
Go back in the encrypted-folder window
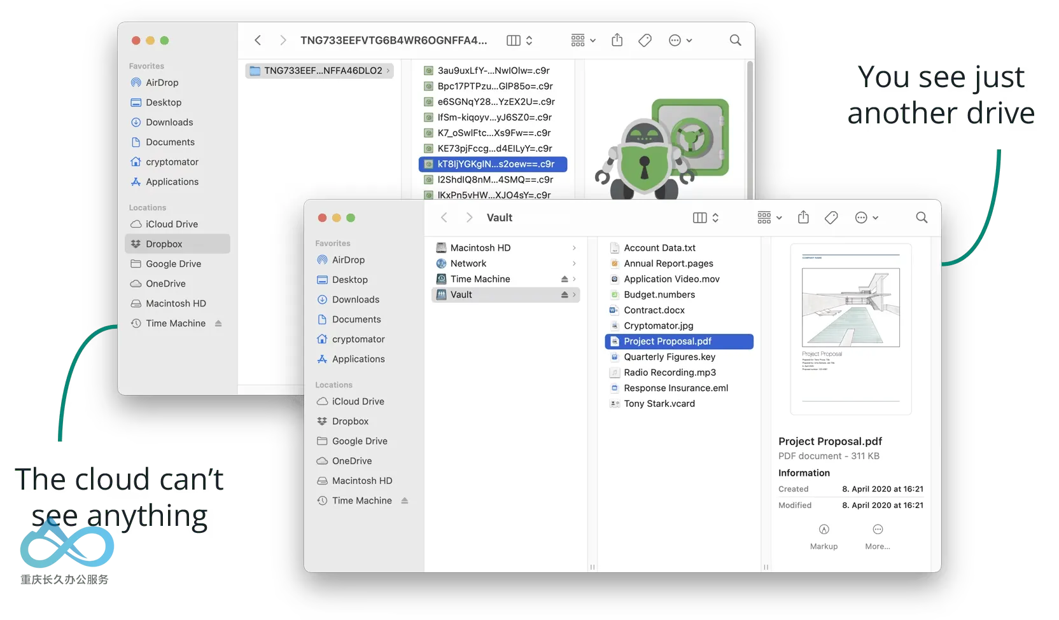pyautogui.click(x=258, y=40)
